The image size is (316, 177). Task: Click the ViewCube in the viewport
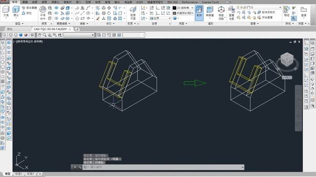(x=287, y=59)
